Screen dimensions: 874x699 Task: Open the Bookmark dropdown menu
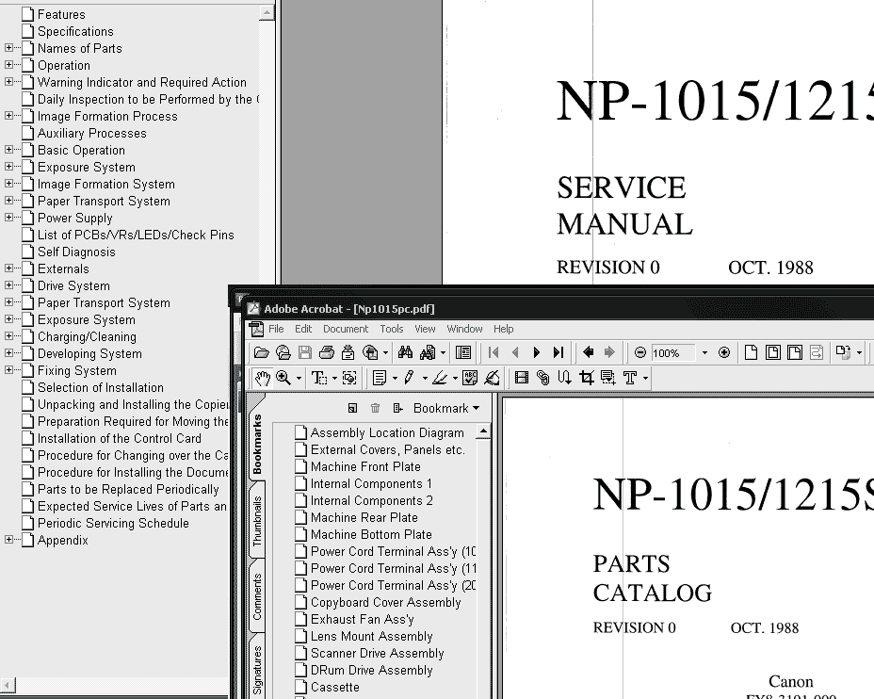point(445,408)
